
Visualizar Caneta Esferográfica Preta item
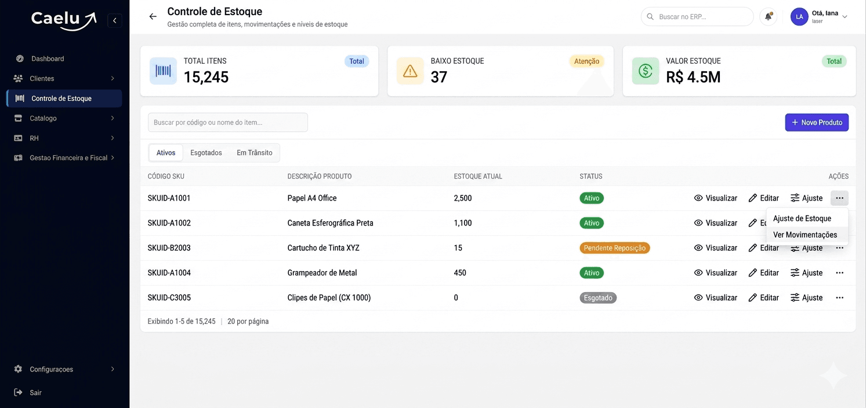(x=715, y=223)
